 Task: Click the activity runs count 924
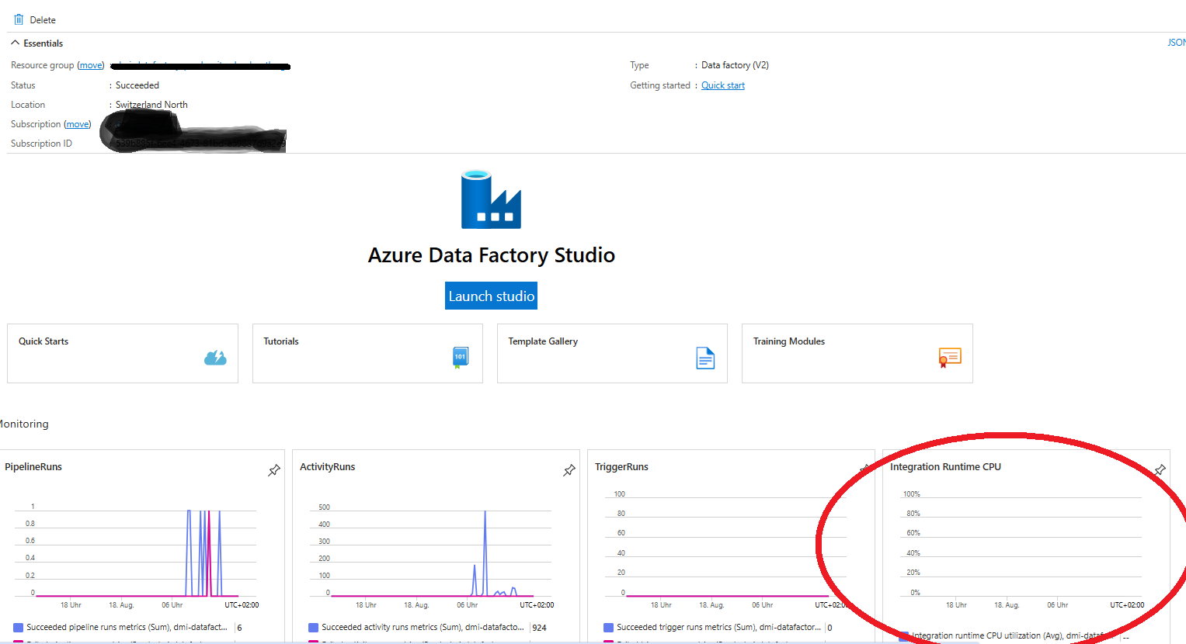tap(539, 628)
